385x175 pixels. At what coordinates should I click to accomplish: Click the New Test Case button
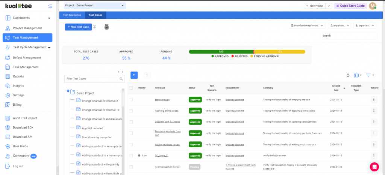pyautogui.click(x=78, y=27)
